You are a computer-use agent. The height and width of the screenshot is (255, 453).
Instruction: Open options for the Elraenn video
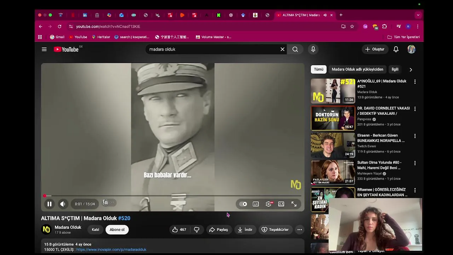coord(415,136)
